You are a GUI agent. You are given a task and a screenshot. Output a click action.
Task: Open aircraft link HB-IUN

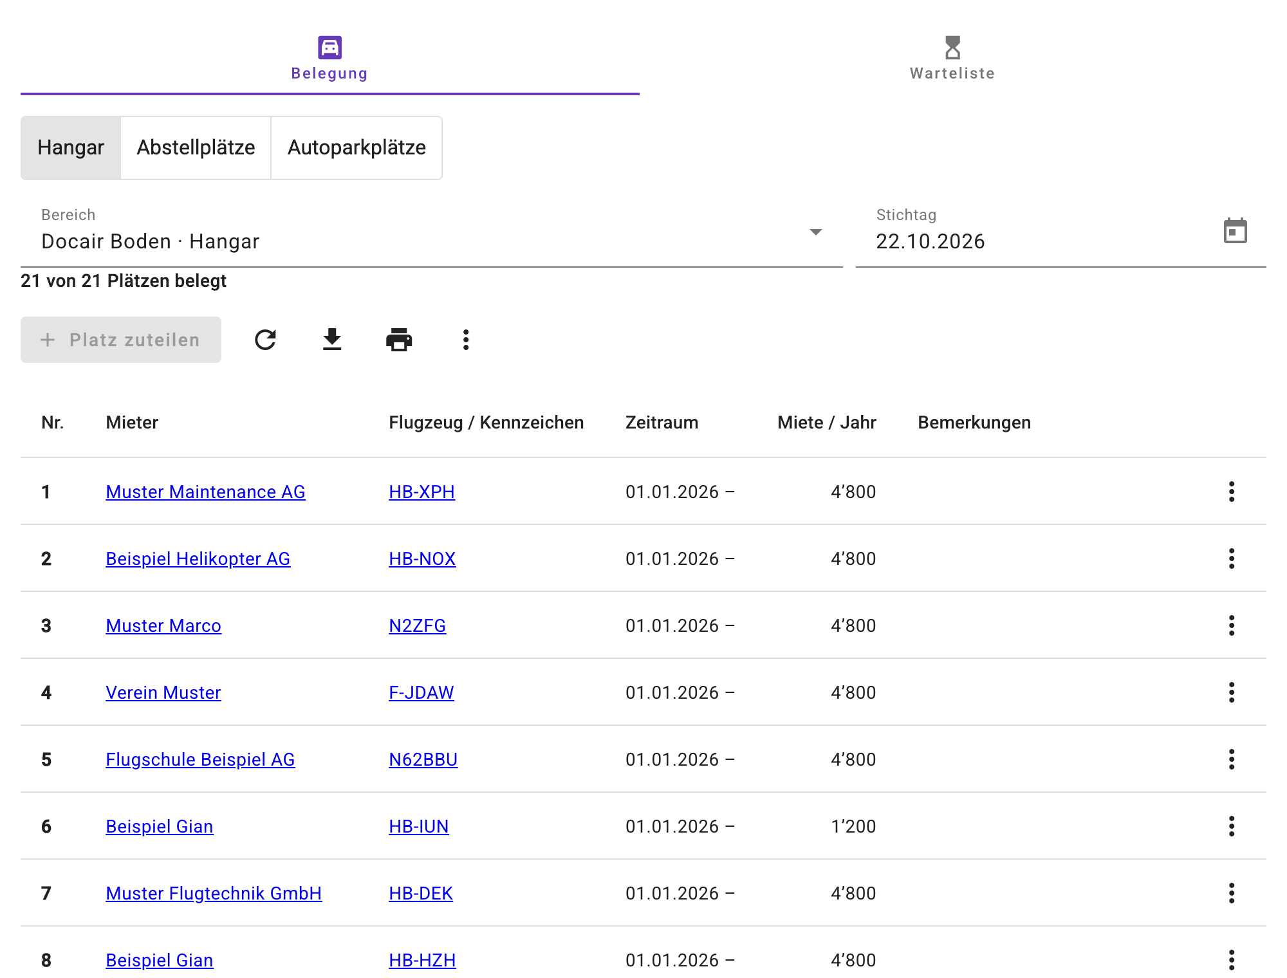[x=419, y=826]
